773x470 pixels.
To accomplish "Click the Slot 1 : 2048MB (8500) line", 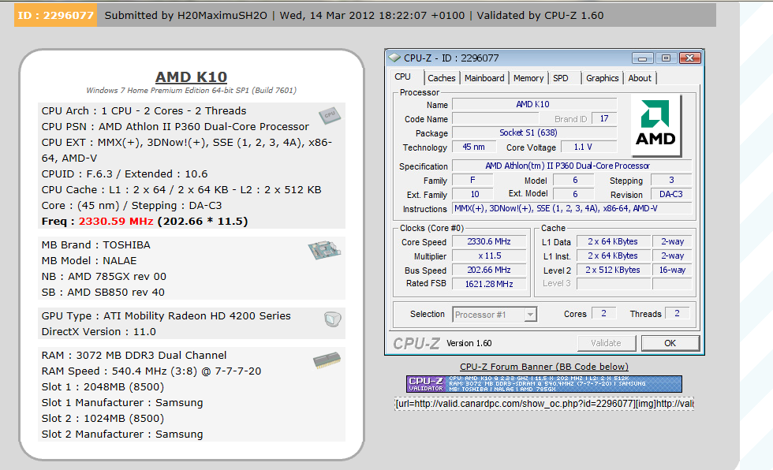I will point(103,386).
